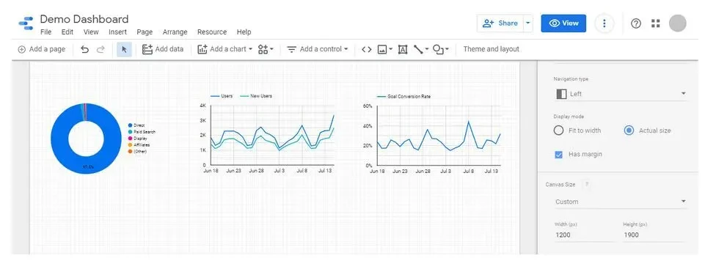Expand the Share button dropdown arrow

[x=528, y=23]
